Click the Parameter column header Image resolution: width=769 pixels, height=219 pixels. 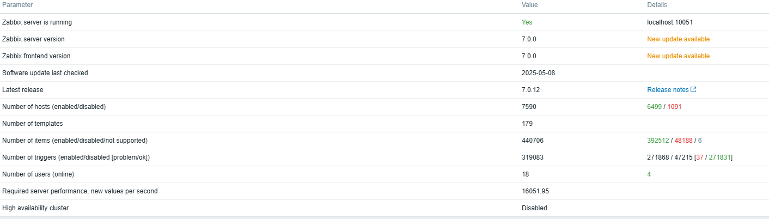pos(17,5)
